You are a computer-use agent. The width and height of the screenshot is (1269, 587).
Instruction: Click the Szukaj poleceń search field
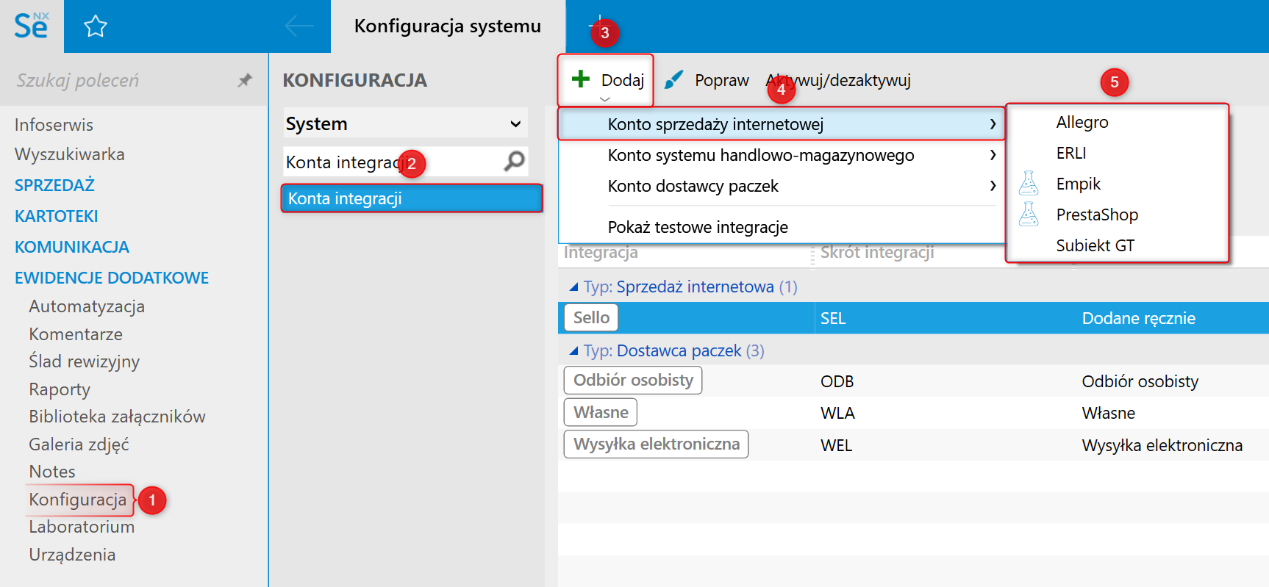click(x=118, y=80)
